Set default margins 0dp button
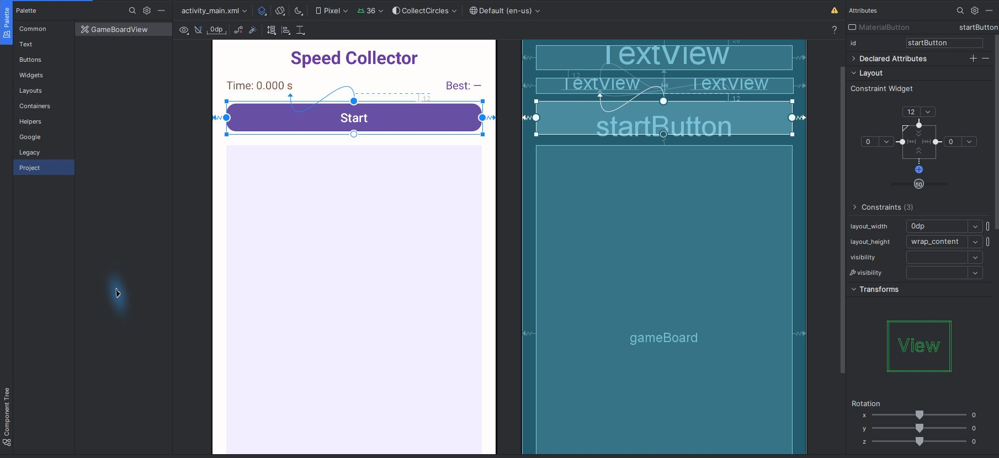 click(x=216, y=30)
